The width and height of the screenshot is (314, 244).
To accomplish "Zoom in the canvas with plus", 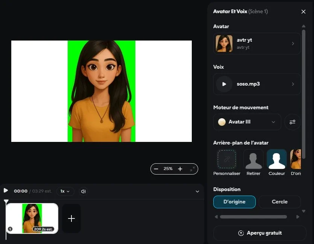I will click(180, 169).
